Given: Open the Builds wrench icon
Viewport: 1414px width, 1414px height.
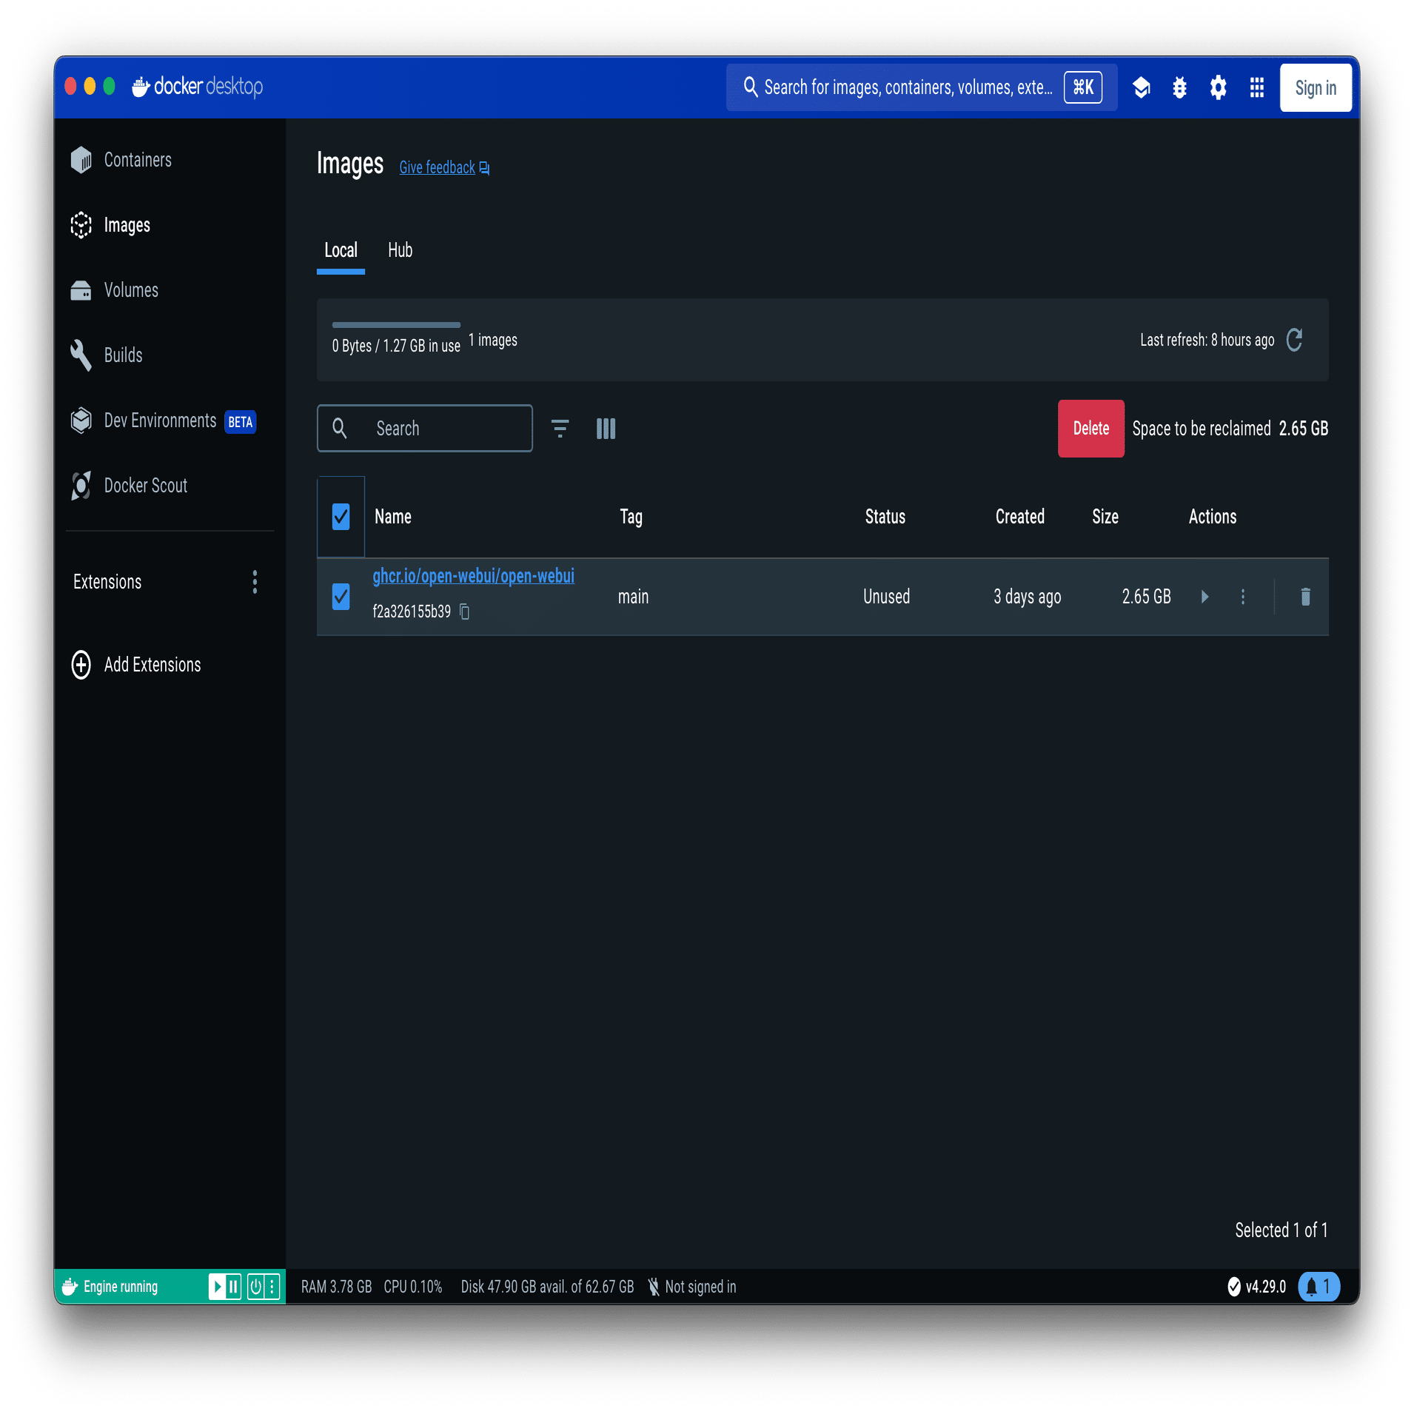Looking at the screenshot, I should pos(81,355).
